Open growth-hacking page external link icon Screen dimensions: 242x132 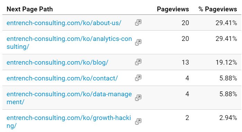138,121
